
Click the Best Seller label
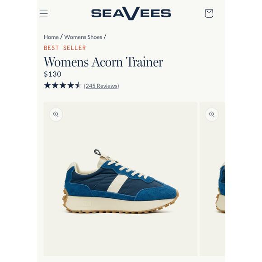click(65, 48)
